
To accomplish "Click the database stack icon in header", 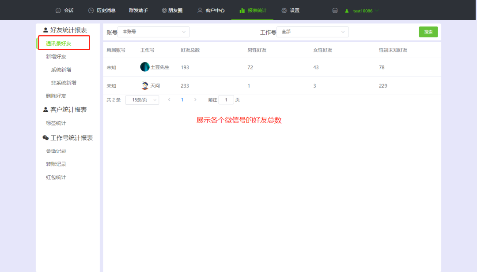I will (x=335, y=11).
